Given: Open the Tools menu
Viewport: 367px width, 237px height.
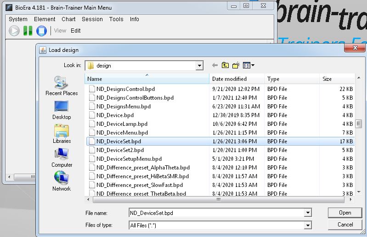Looking at the screenshot, I should tap(116, 19).
